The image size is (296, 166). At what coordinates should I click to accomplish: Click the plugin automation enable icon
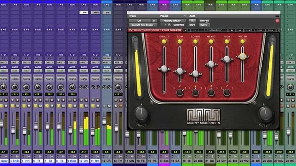192,21
